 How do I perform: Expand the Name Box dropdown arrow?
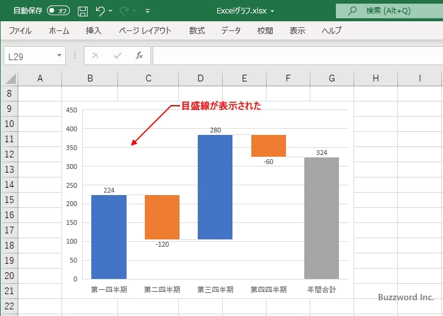60,55
